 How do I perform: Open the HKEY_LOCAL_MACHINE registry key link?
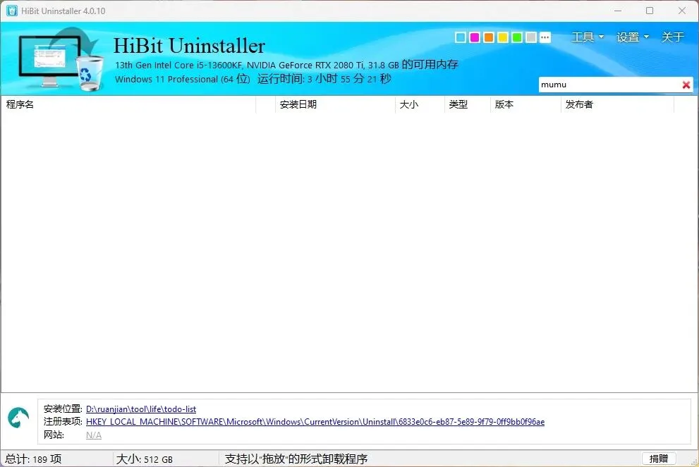(315, 422)
